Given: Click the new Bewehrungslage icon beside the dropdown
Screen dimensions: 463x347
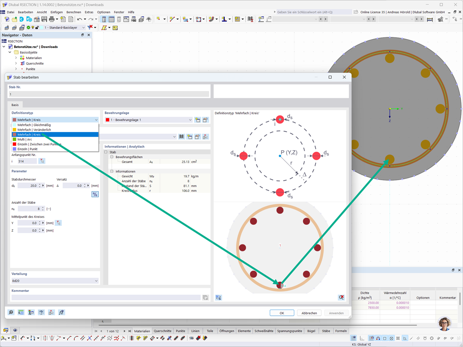Looking at the screenshot, I should 198,120.
